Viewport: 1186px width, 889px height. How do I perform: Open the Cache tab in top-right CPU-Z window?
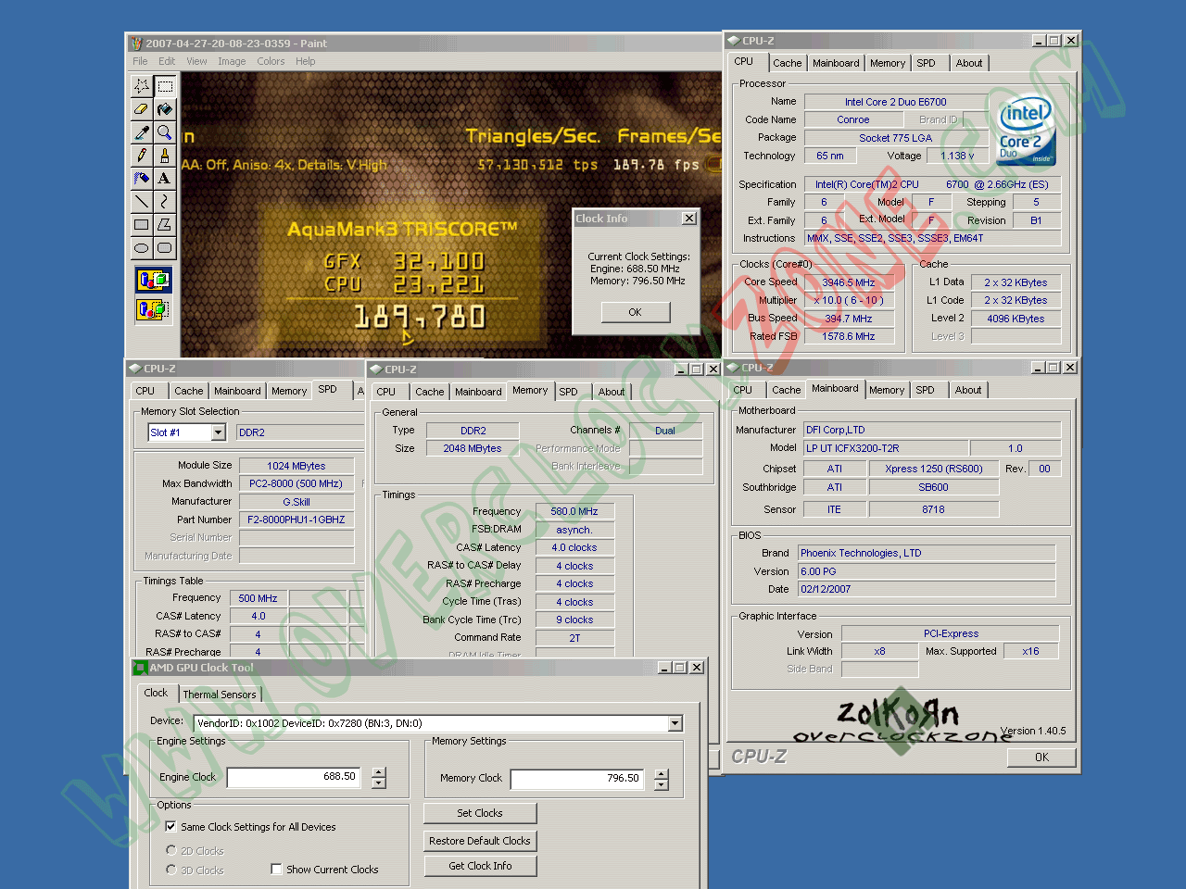(788, 63)
